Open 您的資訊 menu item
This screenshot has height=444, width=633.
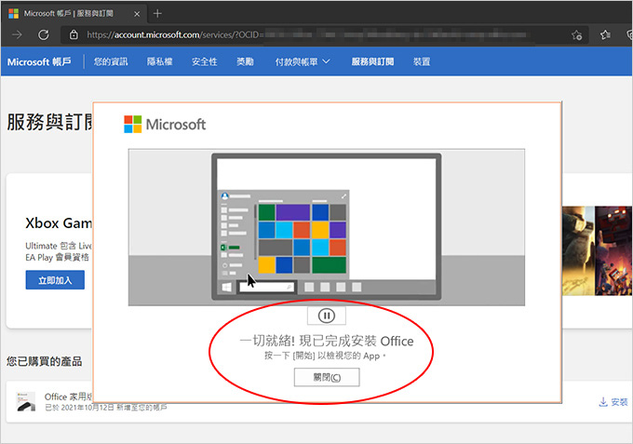coord(111,61)
